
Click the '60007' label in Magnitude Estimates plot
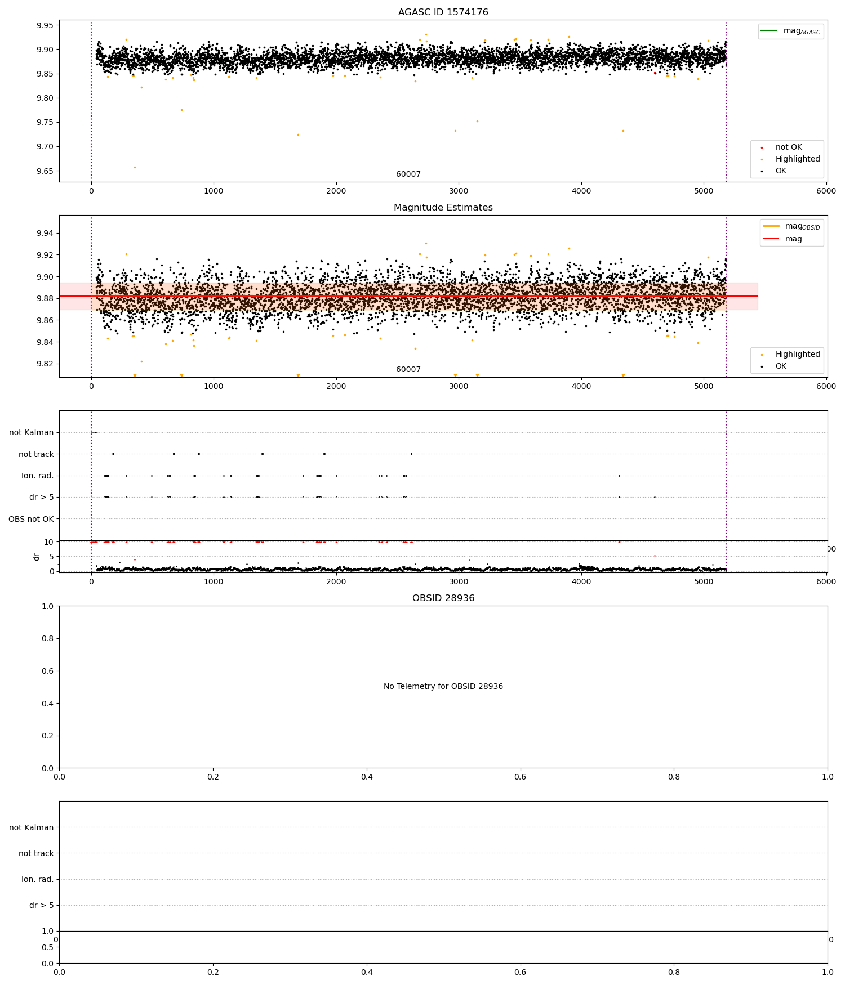coord(408,370)
